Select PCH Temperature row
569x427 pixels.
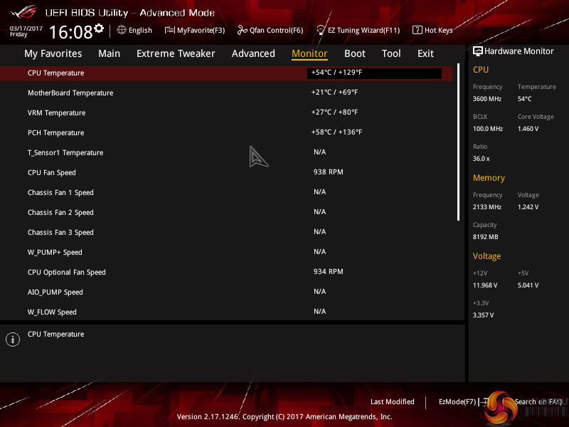(x=226, y=133)
